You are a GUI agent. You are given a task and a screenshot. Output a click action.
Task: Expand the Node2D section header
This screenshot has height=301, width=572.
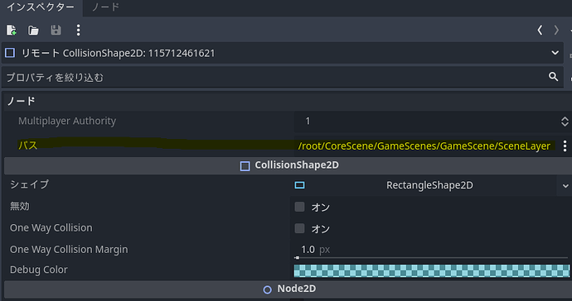point(288,289)
